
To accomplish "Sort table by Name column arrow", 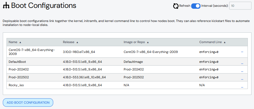I will point(20,42).
